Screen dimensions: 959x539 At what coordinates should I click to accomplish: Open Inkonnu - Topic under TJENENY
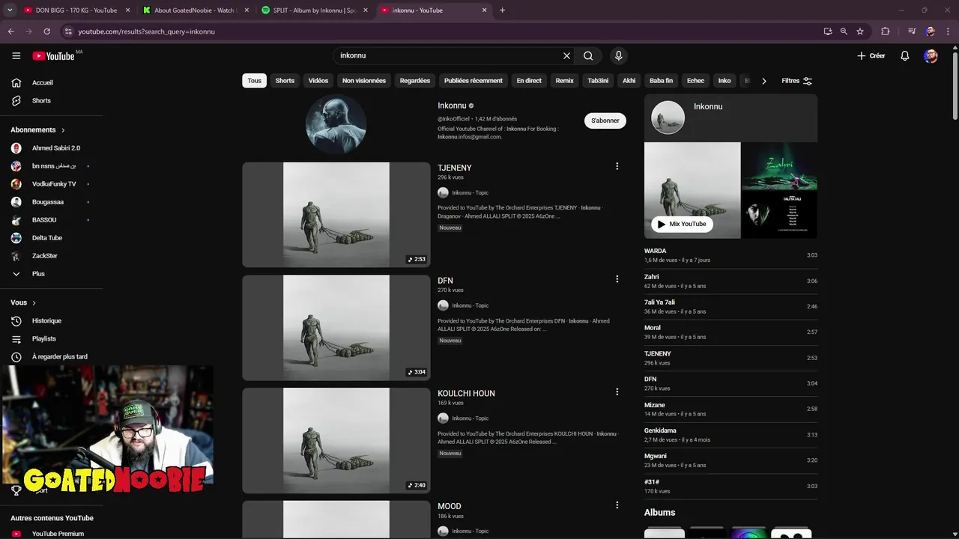(x=470, y=193)
